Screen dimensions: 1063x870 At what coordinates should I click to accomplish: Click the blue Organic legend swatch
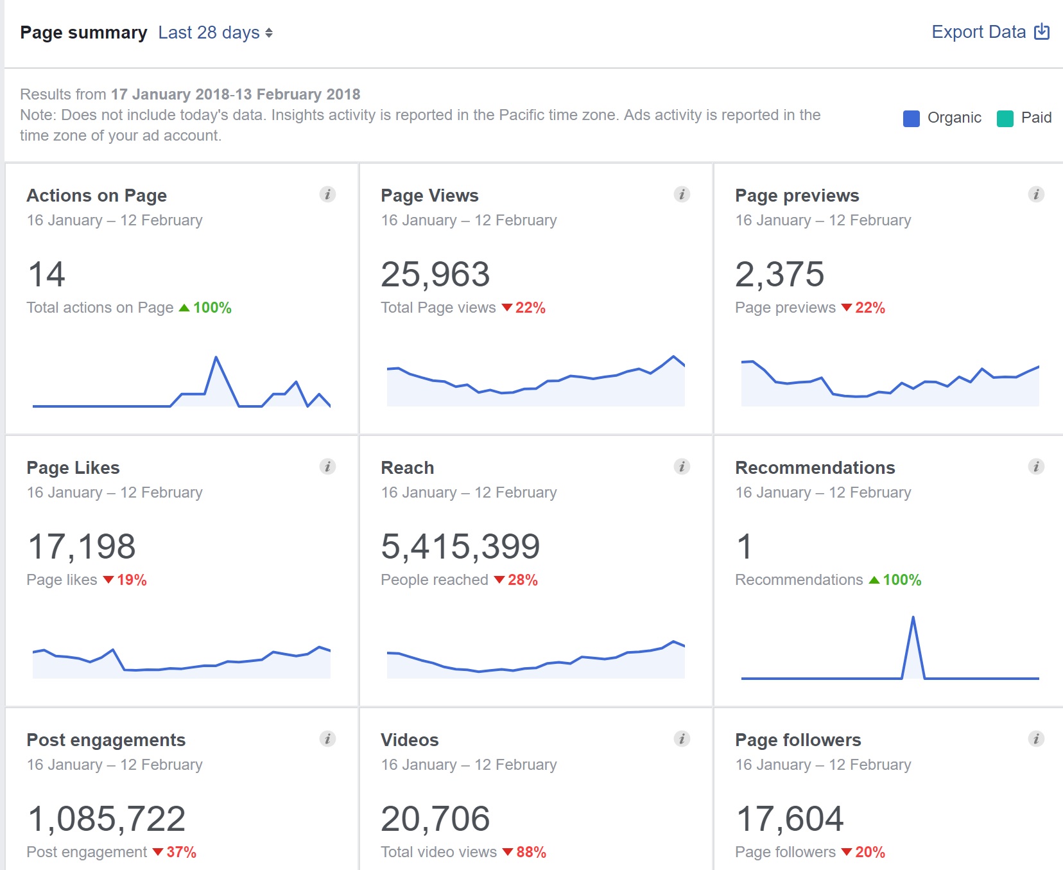pyautogui.click(x=911, y=118)
